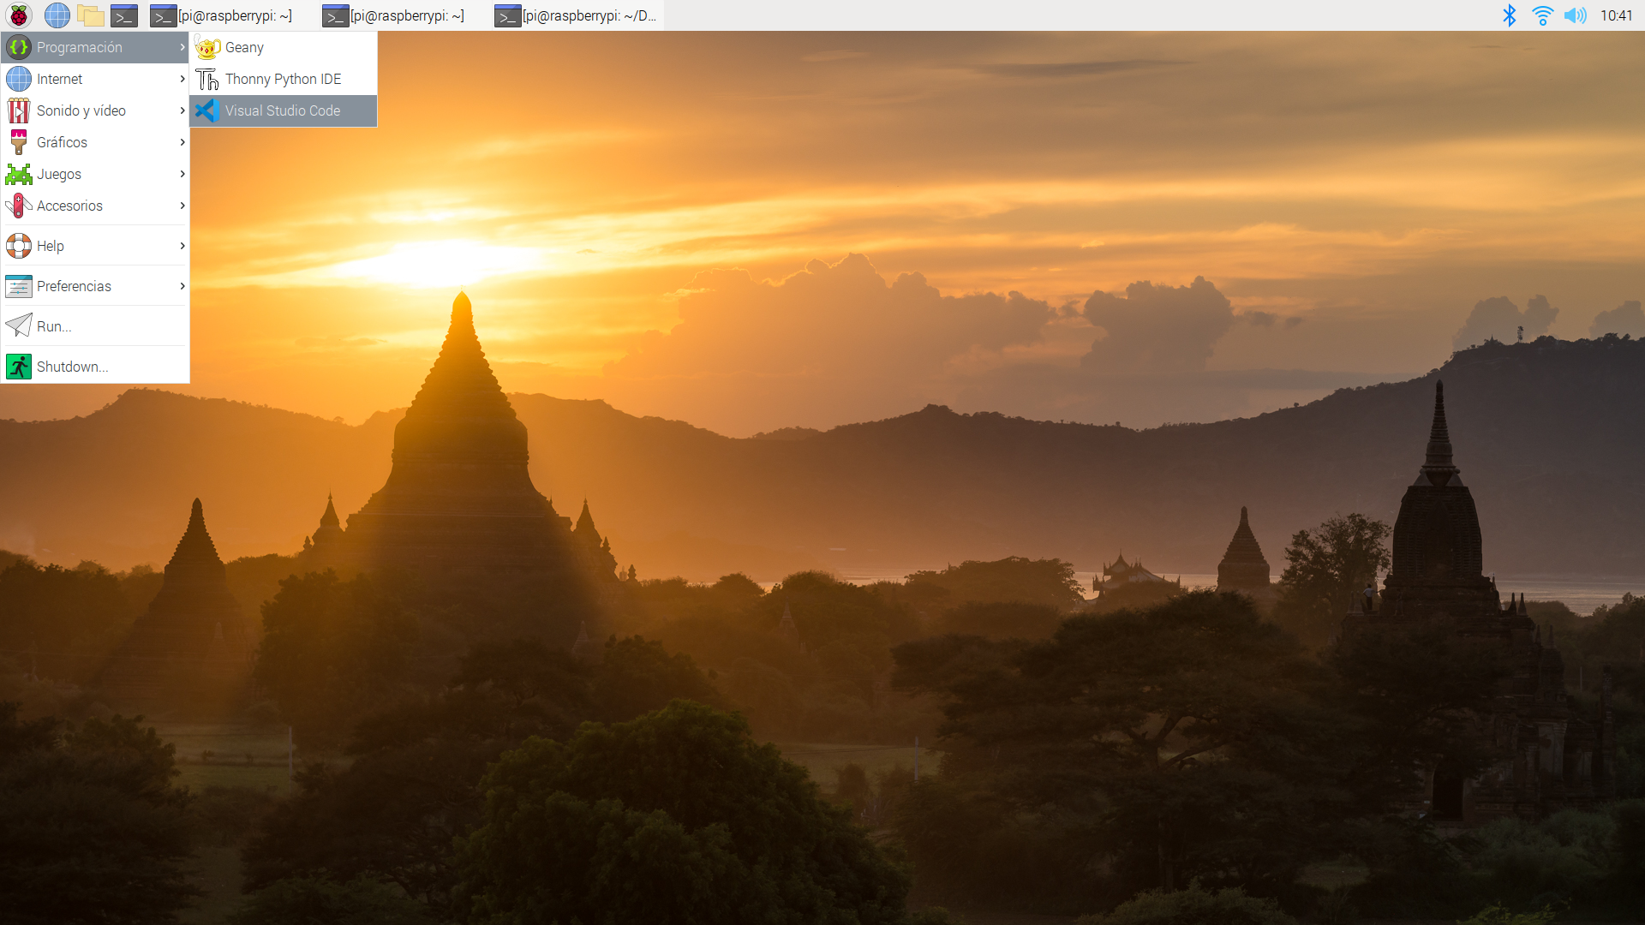Screen dimensions: 1645x925
Task: Click the Run... menu entry
Action: coord(54,326)
